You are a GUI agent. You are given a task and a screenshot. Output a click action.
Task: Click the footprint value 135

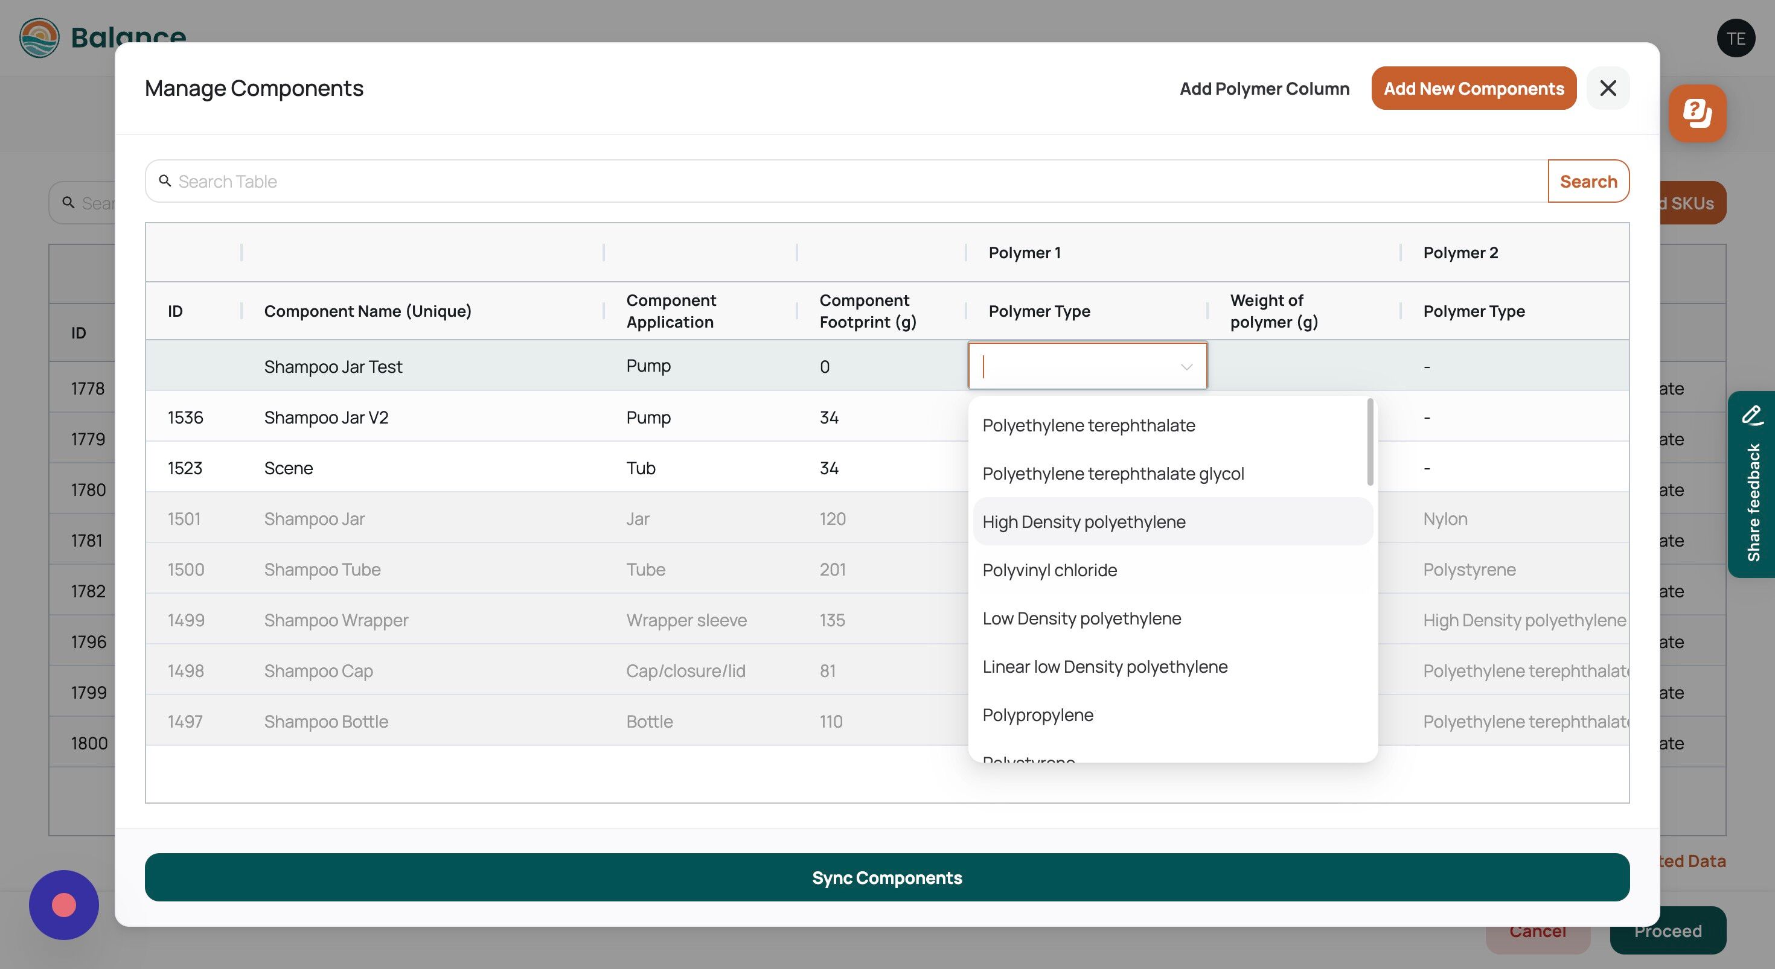click(x=833, y=620)
